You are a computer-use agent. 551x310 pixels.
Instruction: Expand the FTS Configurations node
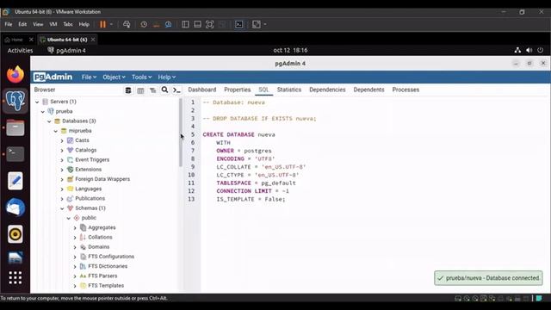[x=75, y=257]
